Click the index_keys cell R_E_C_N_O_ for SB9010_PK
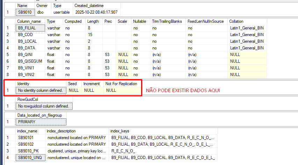Viewport: 298px width, 165px height. 163,151
